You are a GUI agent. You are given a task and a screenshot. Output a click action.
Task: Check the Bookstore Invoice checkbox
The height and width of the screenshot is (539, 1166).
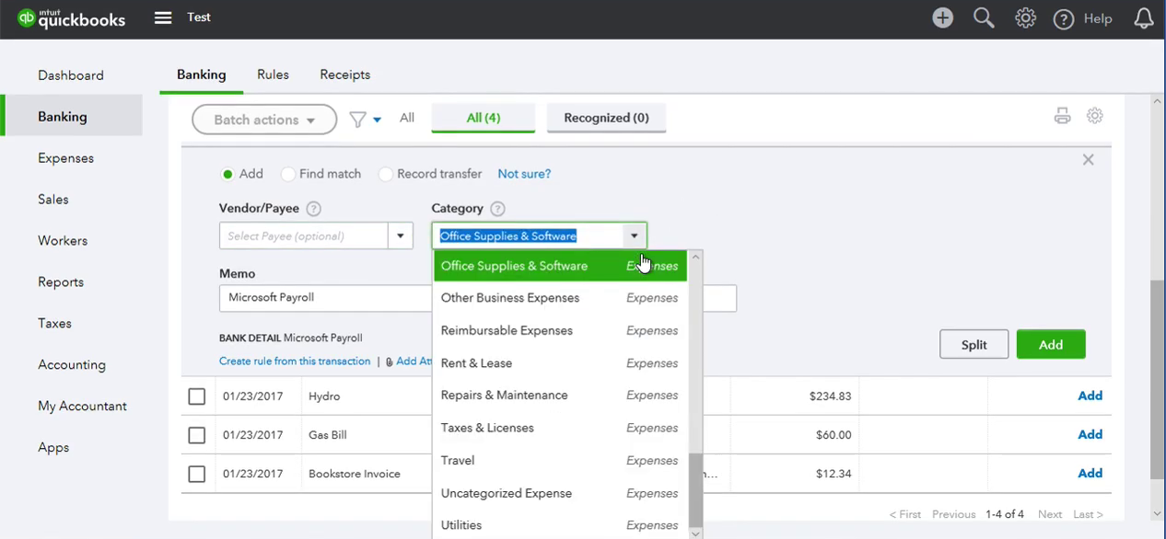(196, 474)
